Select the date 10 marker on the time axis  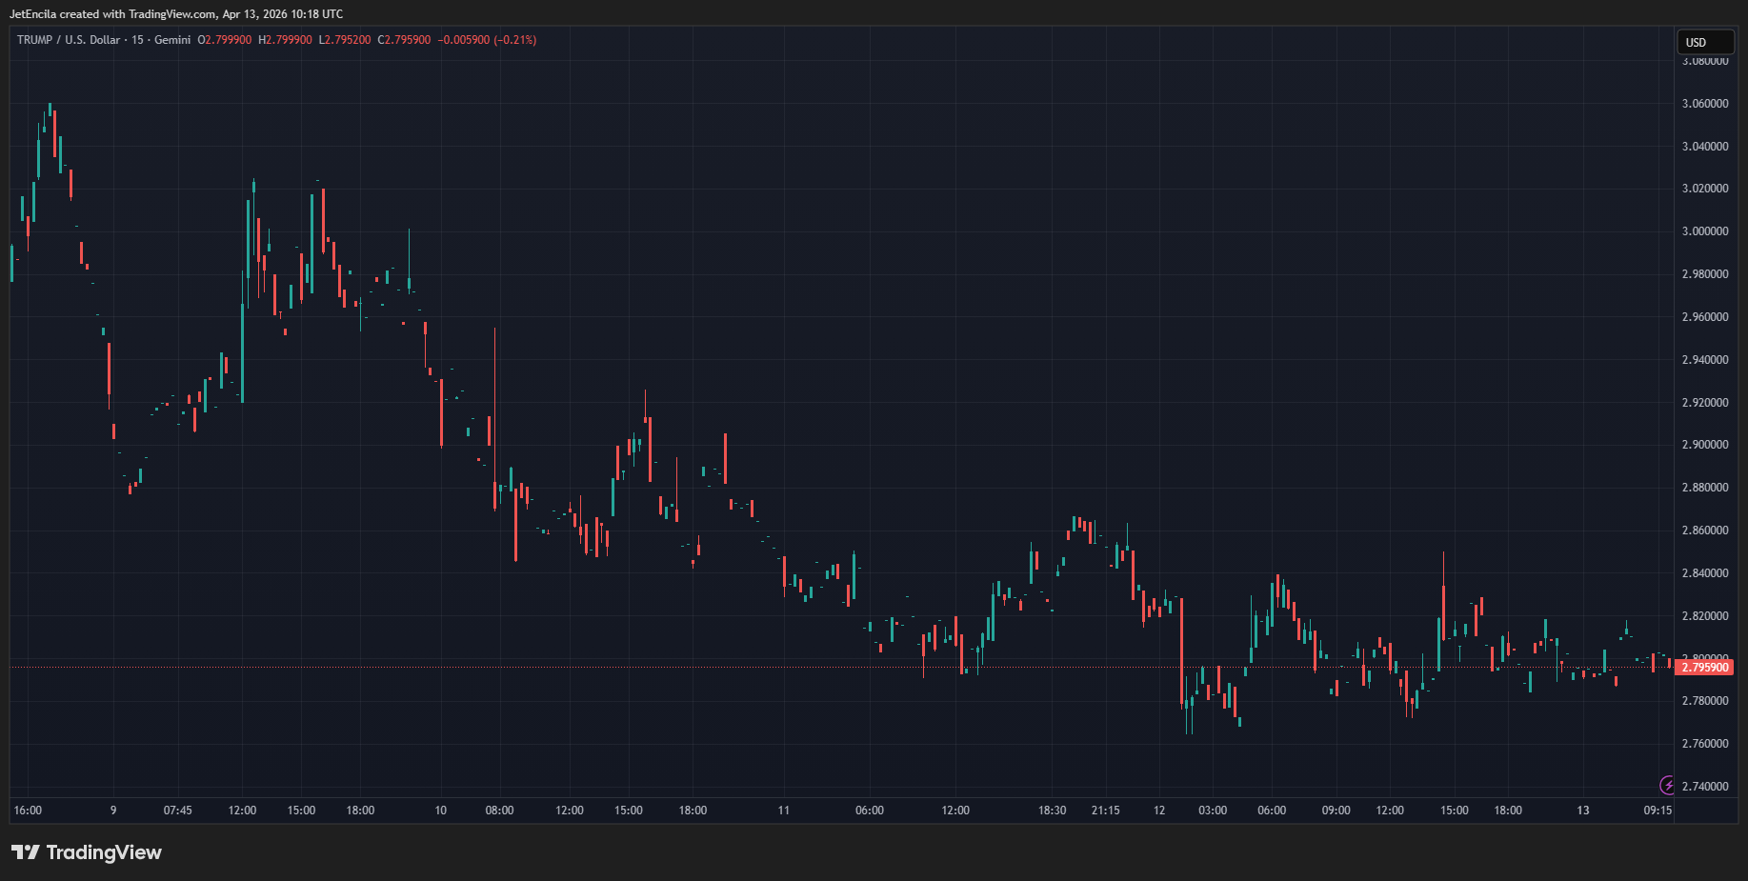440,811
